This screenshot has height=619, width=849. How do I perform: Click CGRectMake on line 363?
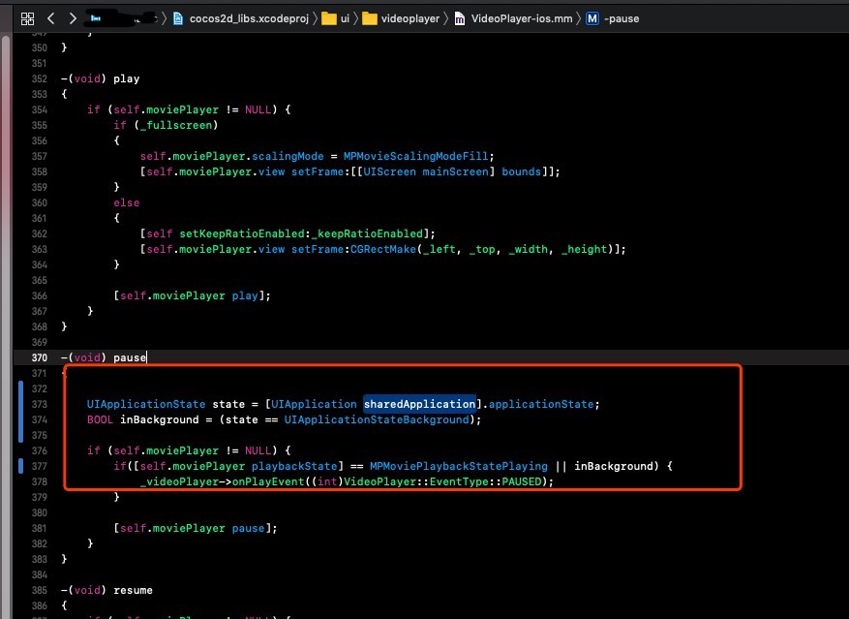coord(382,249)
